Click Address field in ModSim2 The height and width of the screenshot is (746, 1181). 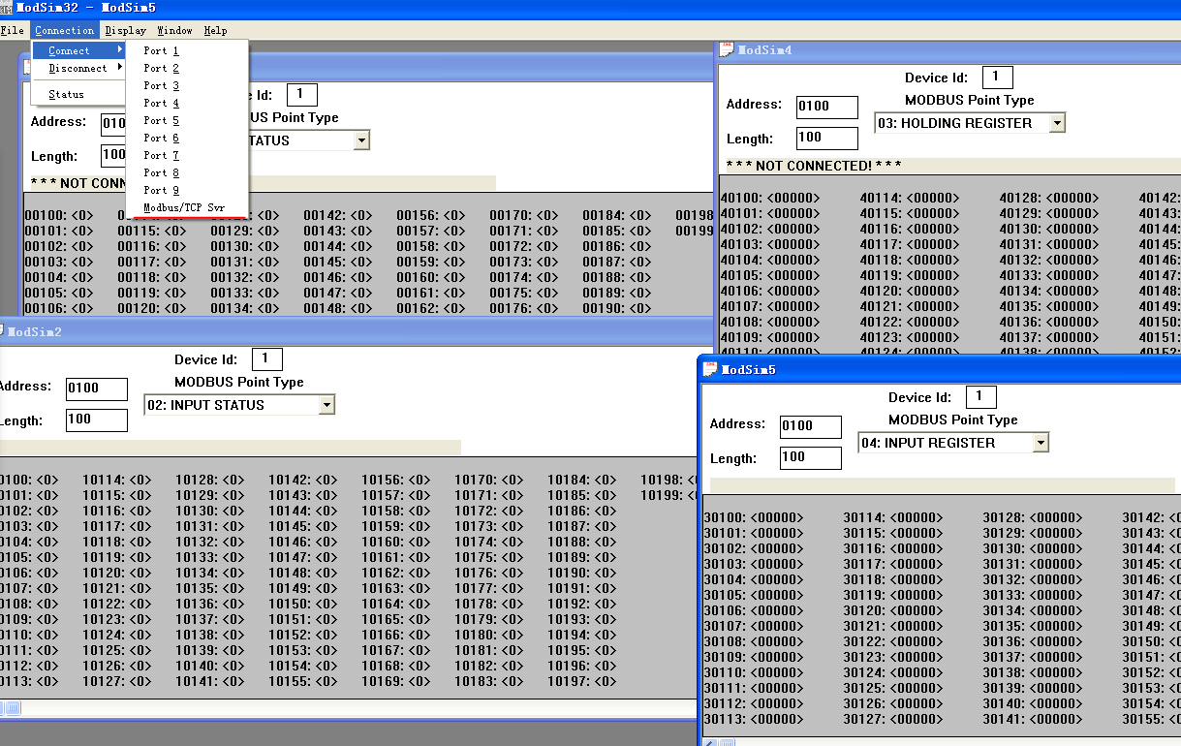click(97, 389)
